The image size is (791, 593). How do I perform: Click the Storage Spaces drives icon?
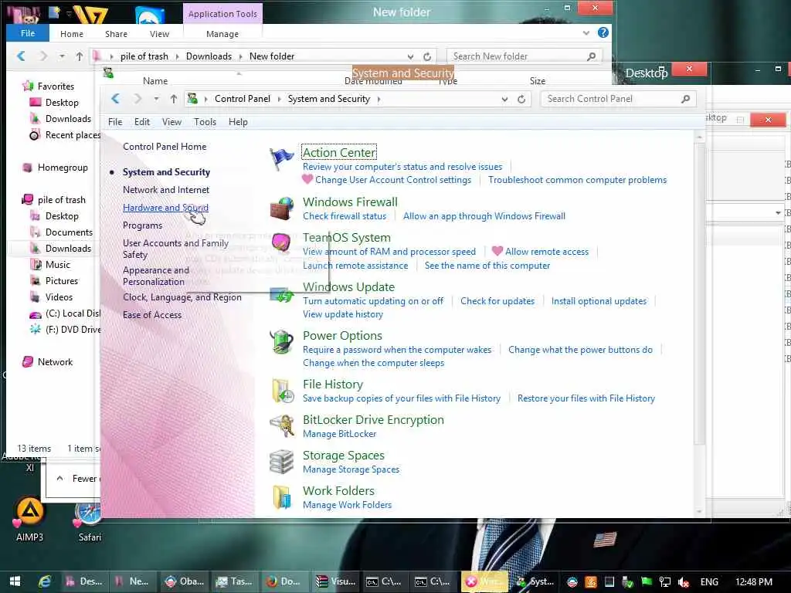click(281, 462)
